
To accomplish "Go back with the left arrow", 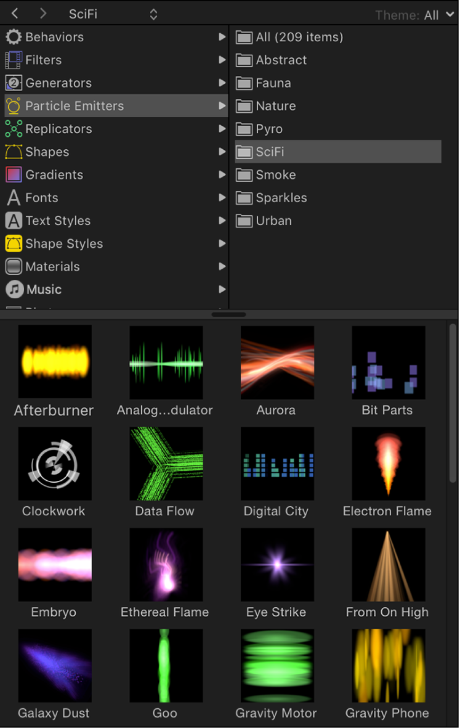I will (15, 14).
